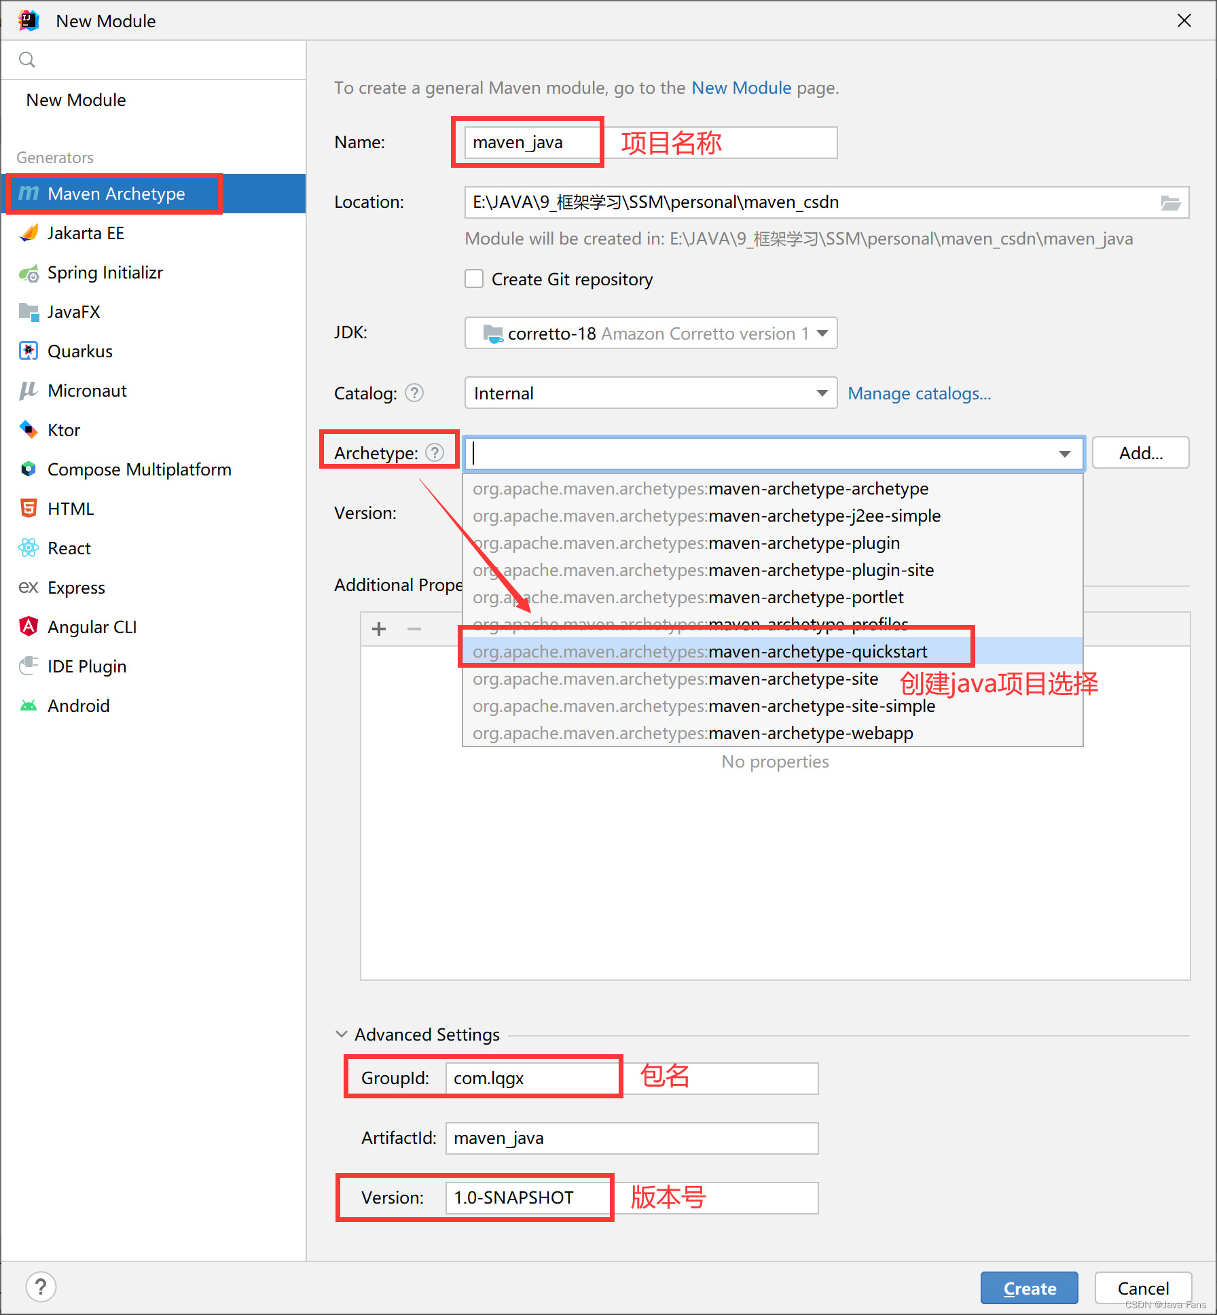This screenshot has width=1217, height=1315.
Task: Focus Advanced Settings Version field
Action: click(x=632, y=1197)
